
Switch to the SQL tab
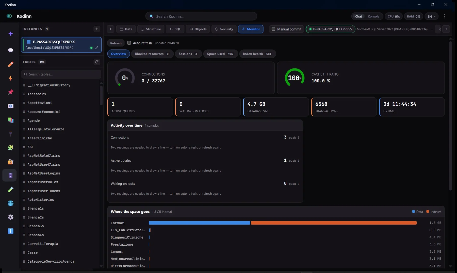click(x=175, y=29)
